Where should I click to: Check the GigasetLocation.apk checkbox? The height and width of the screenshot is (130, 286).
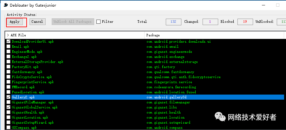[8, 117]
